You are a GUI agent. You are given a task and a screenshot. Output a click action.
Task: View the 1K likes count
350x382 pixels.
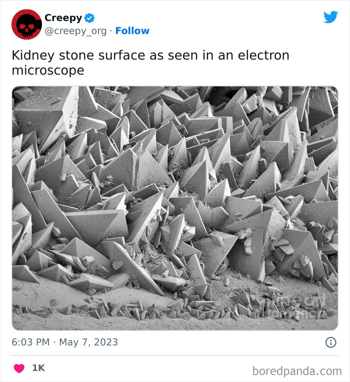(x=38, y=368)
